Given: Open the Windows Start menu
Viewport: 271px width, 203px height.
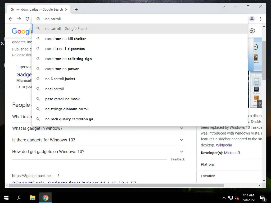Looking at the screenshot, I should coord(6,198).
